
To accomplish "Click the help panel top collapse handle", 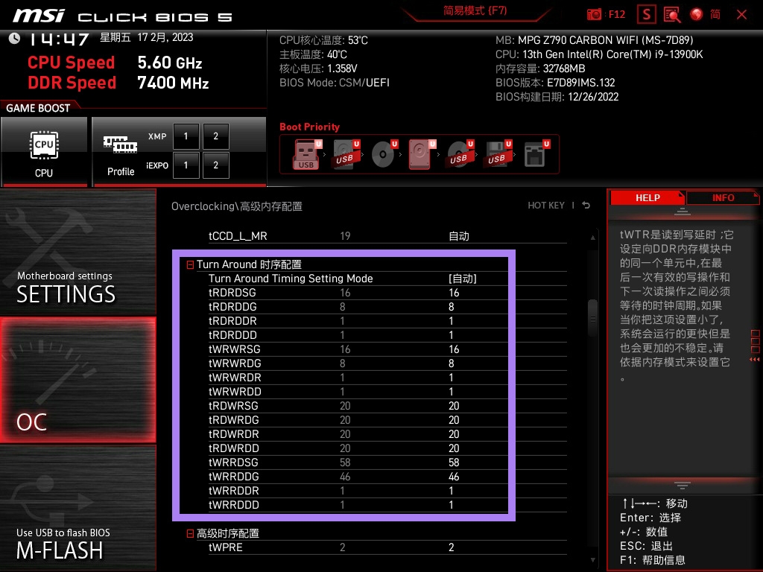I will pos(683,211).
